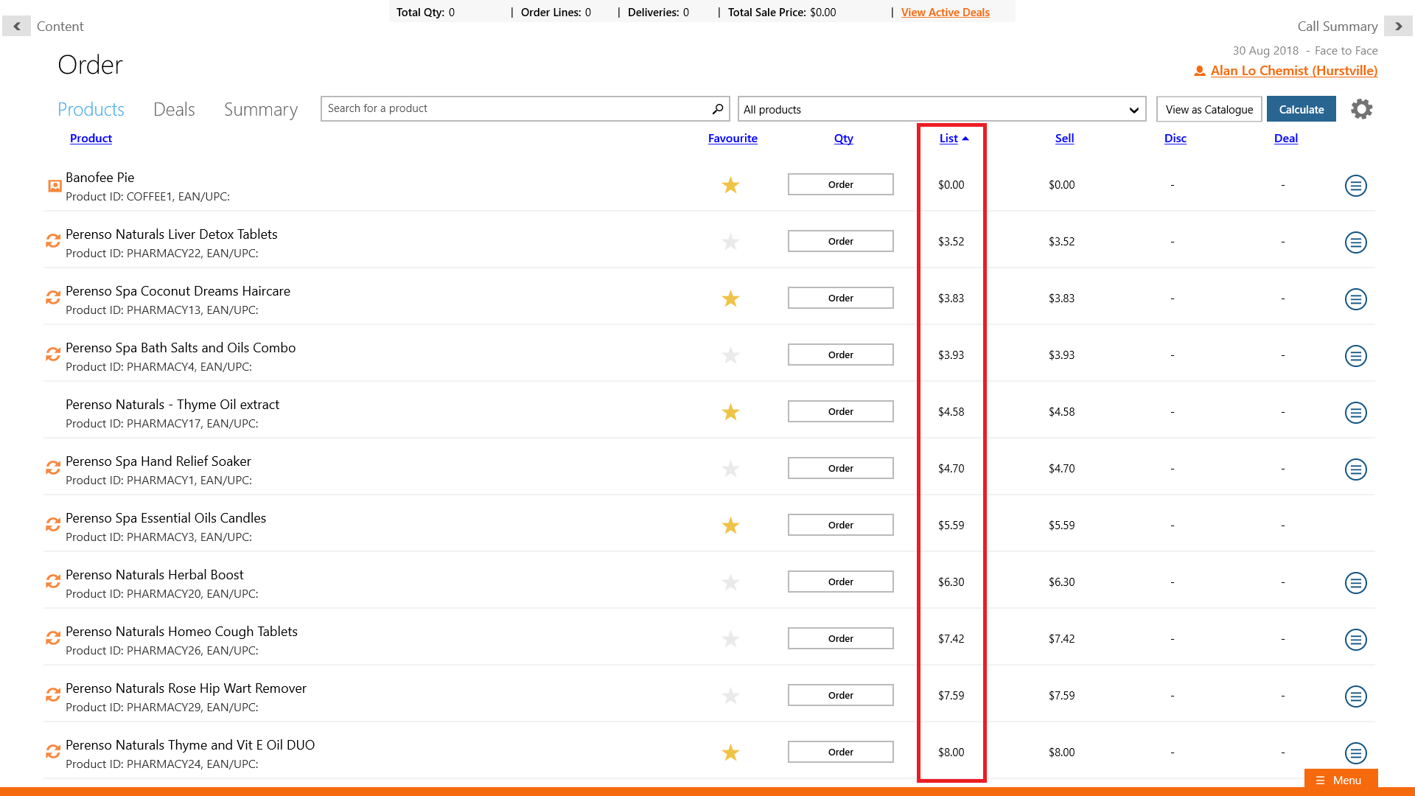Open the orange Menu button
Viewport: 1415px width, 796px height.
point(1340,780)
